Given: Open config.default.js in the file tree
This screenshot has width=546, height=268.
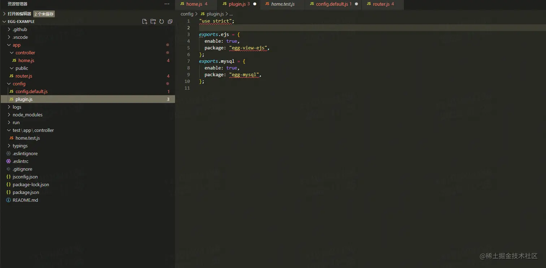Looking at the screenshot, I should [31, 91].
